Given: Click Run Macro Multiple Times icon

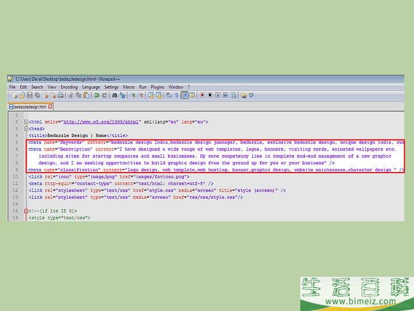Looking at the screenshot, I should point(225,95).
